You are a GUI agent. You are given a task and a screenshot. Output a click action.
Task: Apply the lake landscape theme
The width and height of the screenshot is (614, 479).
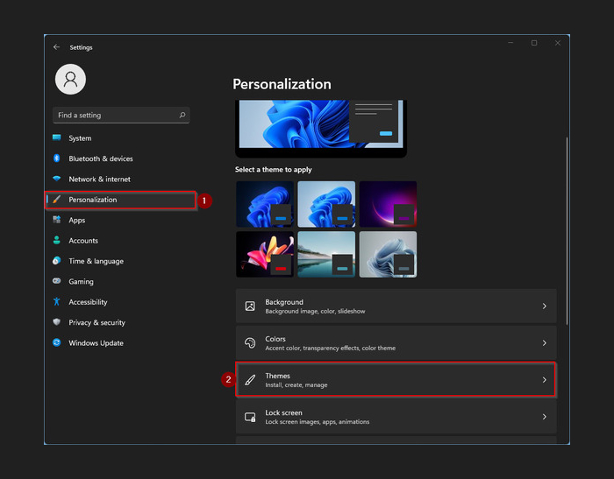(326, 254)
